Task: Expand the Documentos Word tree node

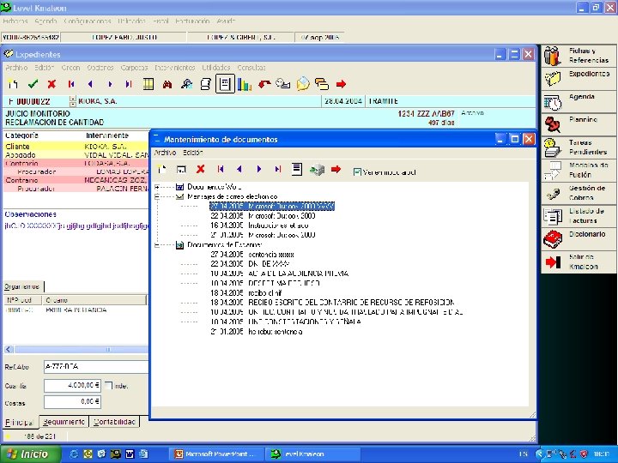Action: pyautogui.click(x=157, y=187)
